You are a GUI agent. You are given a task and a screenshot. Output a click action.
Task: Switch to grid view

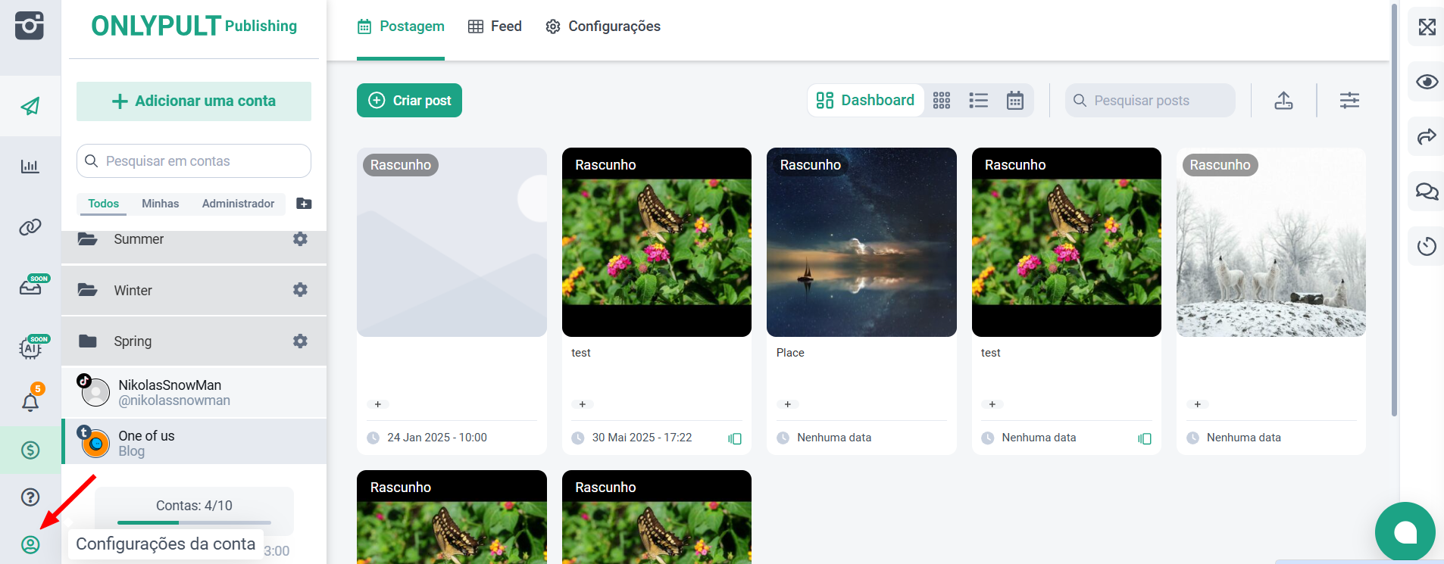coord(942,101)
